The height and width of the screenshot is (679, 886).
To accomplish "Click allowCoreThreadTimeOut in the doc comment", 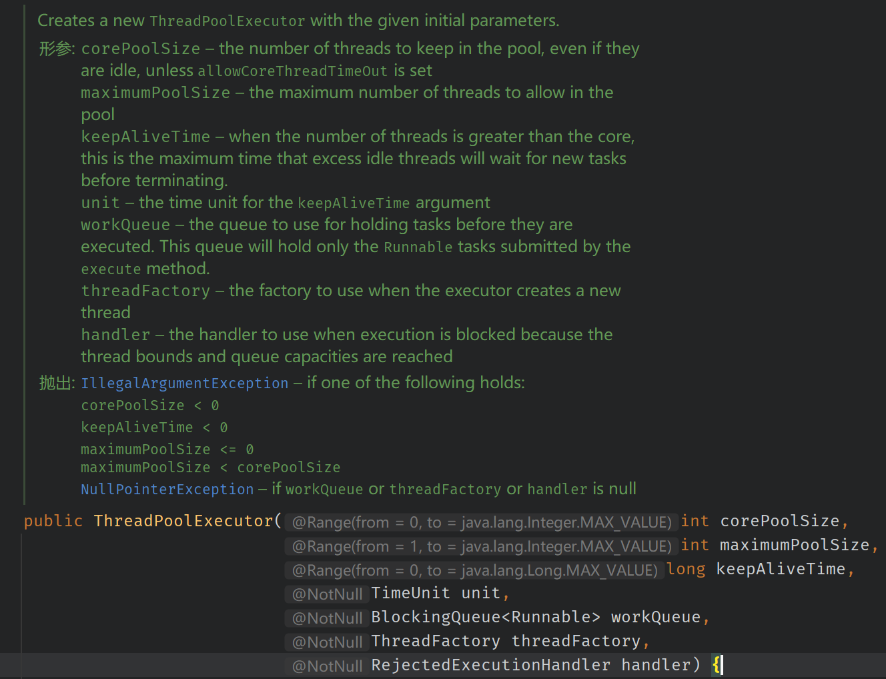I will [x=292, y=71].
